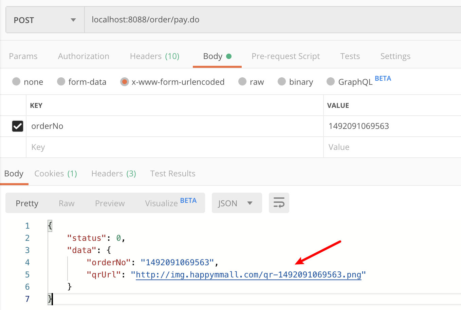Viewport: 461px width, 310px height.
Task: Toggle the word wrap icon in the response toolbar
Action: [279, 203]
